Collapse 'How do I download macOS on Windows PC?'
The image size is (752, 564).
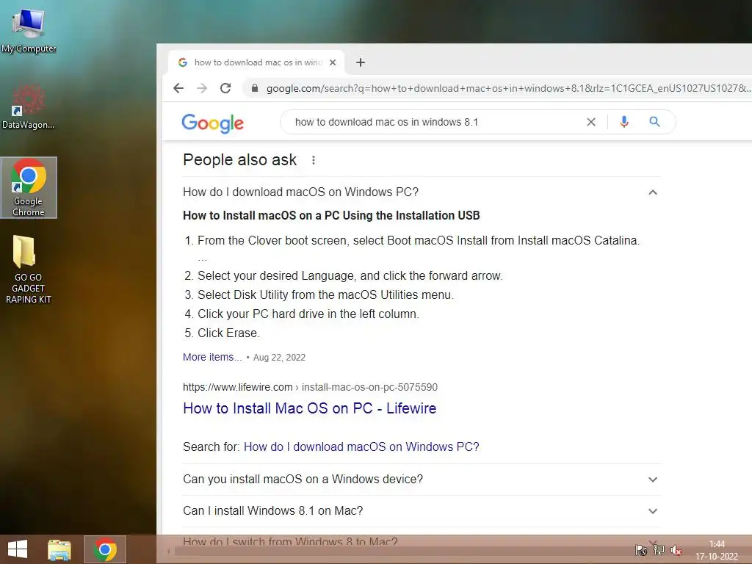tap(422, 192)
